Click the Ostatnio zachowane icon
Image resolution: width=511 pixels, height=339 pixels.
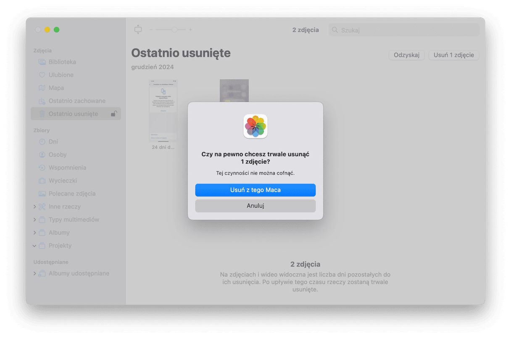42,101
